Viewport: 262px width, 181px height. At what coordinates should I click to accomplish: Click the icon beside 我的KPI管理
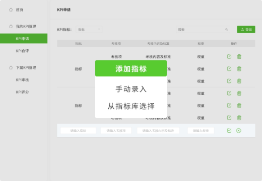tap(11, 27)
